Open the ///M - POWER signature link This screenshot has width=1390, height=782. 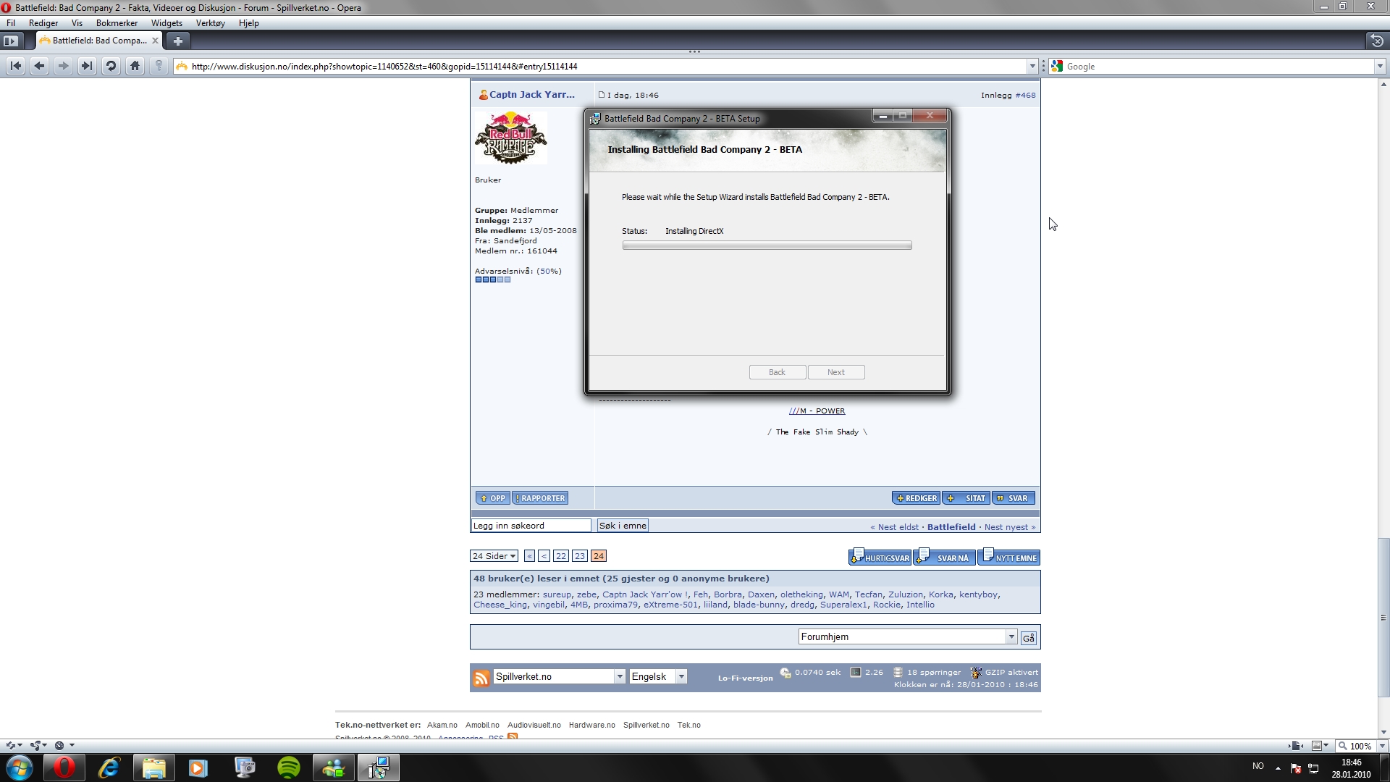click(x=817, y=411)
